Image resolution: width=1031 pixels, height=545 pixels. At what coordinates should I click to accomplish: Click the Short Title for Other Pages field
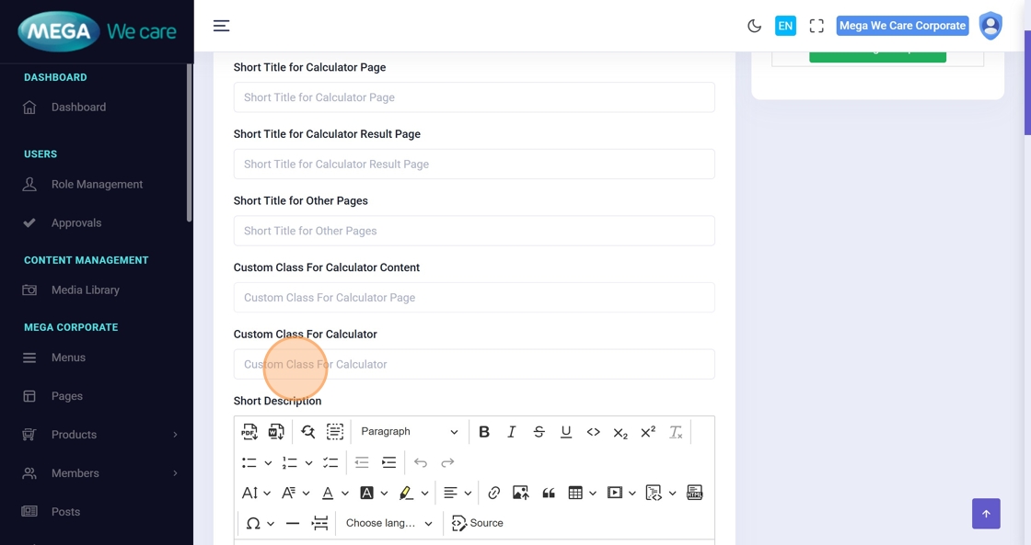[x=474, y=231]
